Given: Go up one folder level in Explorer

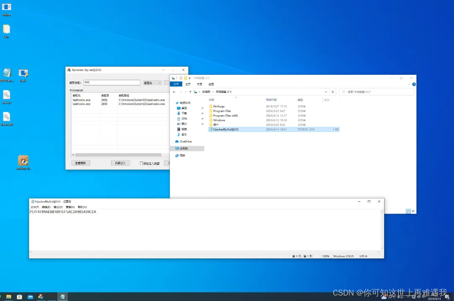Looking at the screenshot, I should tap(190, 92).
